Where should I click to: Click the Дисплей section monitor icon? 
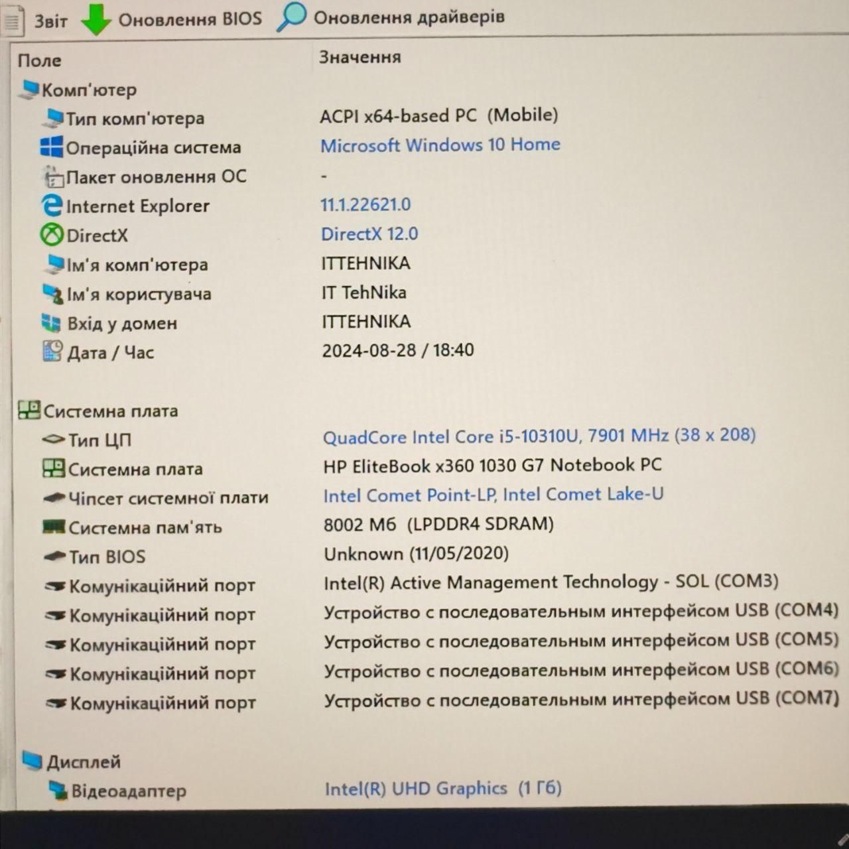pos(33,761)
